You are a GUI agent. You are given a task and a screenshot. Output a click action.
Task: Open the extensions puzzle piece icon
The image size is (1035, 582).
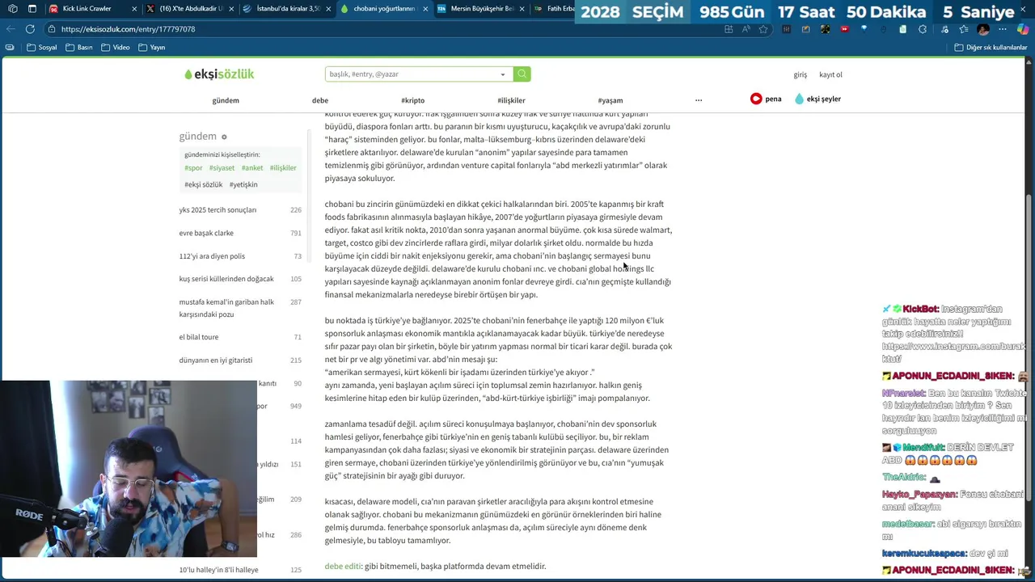(x=923, y=29)
